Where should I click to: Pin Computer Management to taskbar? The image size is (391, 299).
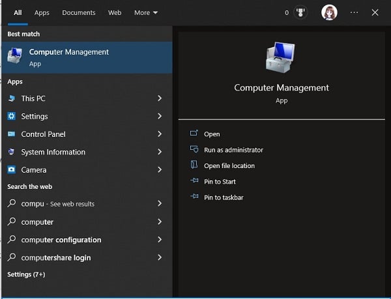[x=224, y=197]
